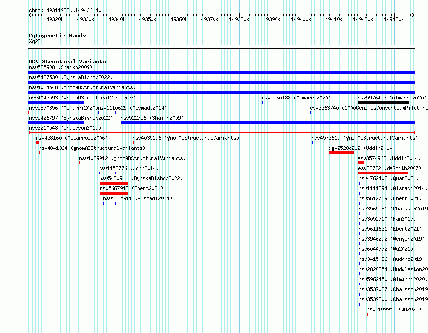Image resolution: width=428 pixels, height=333 pixels.
Task: Select nsv1111394 (Alsmadi2014) label
Action: 393,188
